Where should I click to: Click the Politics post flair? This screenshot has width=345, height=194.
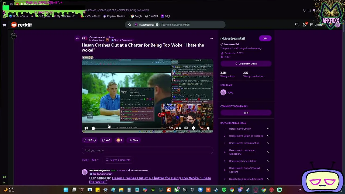[x=87, y=57]
